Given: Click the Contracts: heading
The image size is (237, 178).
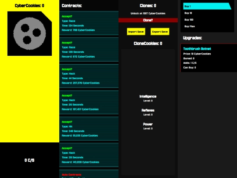Looking at the screenshot, I should point(72,6).
